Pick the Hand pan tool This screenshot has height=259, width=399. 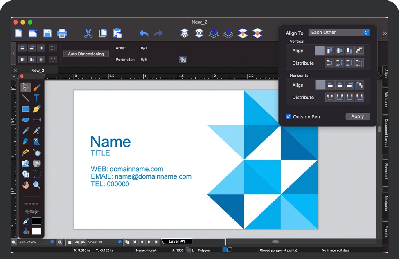(25, 185)
